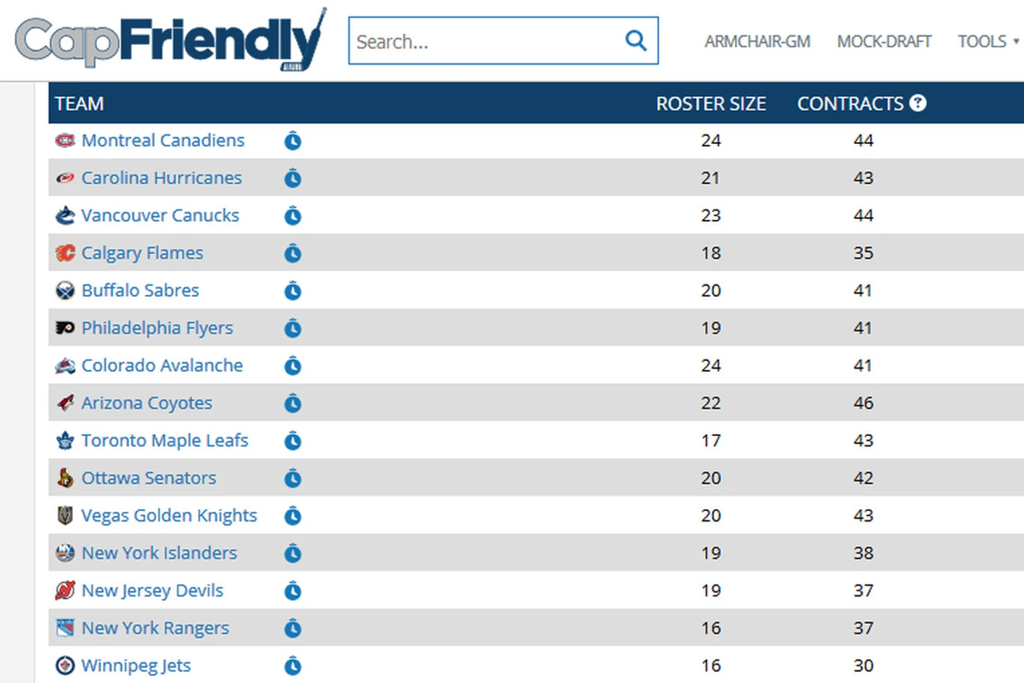Click the Vancouver Canucks team logo

[65, 215]
